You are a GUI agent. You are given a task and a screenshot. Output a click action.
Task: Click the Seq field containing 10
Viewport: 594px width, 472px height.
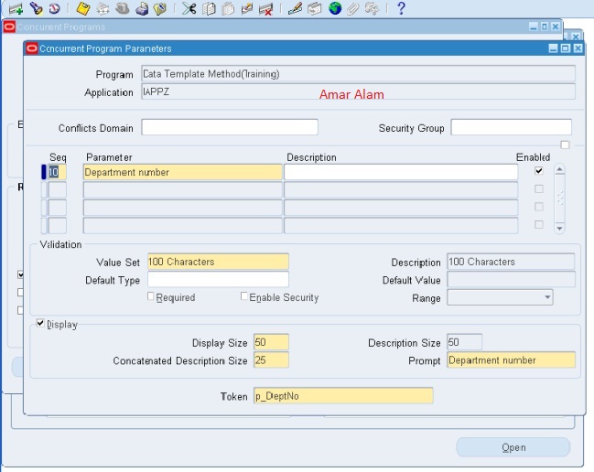pyautogui.click(x=57, y=172)
